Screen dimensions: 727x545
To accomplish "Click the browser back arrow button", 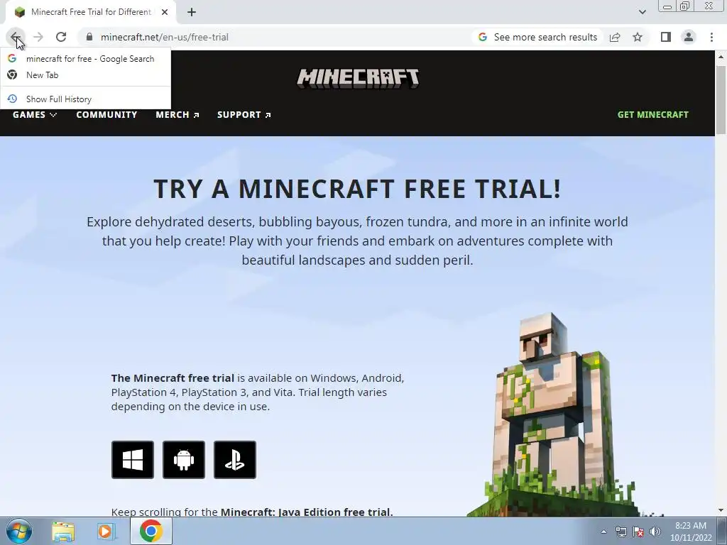I will click(15, 37).
